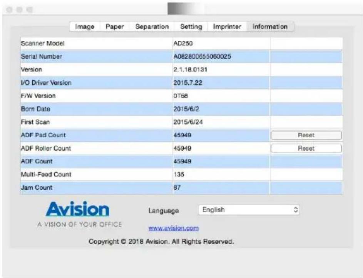Viewport: 363px width, 278px height.
Task: Open the Paper tab
Action: (115, 27)
